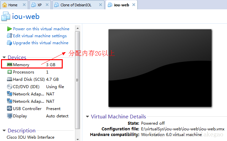
Task: Click the left pane scrollbar down arrow
Action: click(78, 139)
